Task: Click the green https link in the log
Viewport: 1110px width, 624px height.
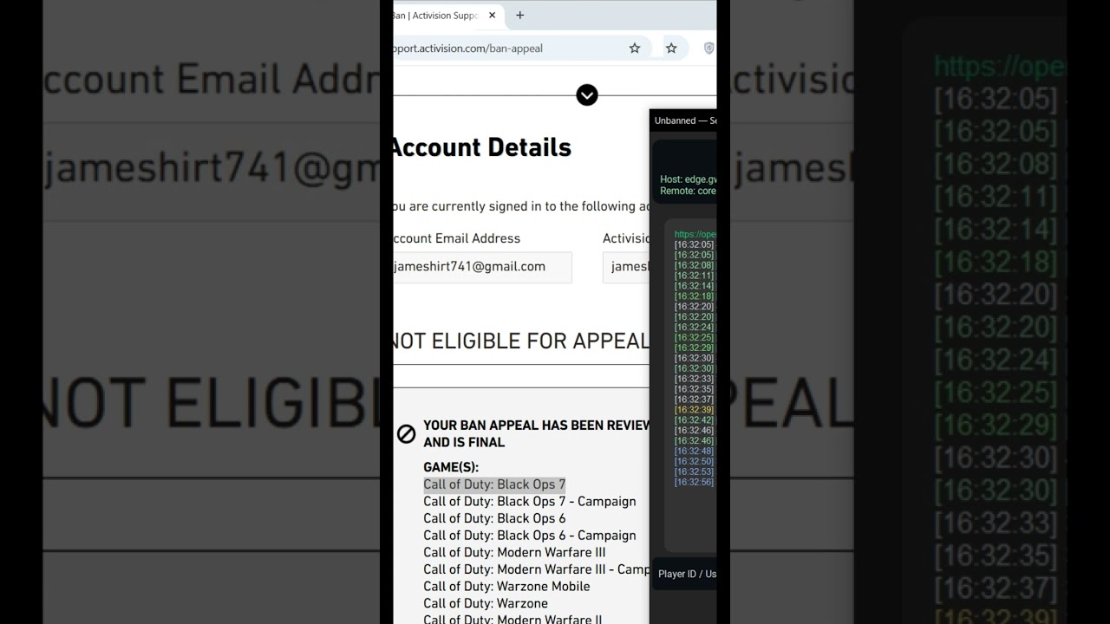Action: 695,234
